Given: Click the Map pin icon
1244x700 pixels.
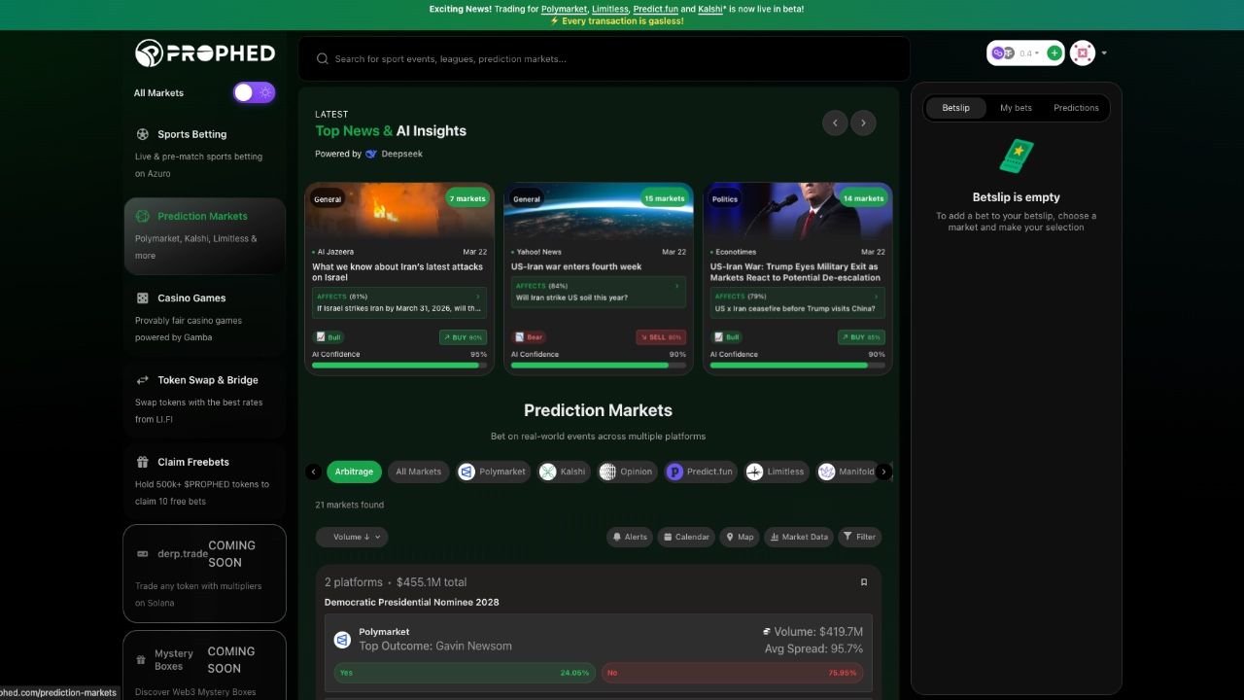Looking at the screenshot, I should pyautogui.click(x=730, y=537).
